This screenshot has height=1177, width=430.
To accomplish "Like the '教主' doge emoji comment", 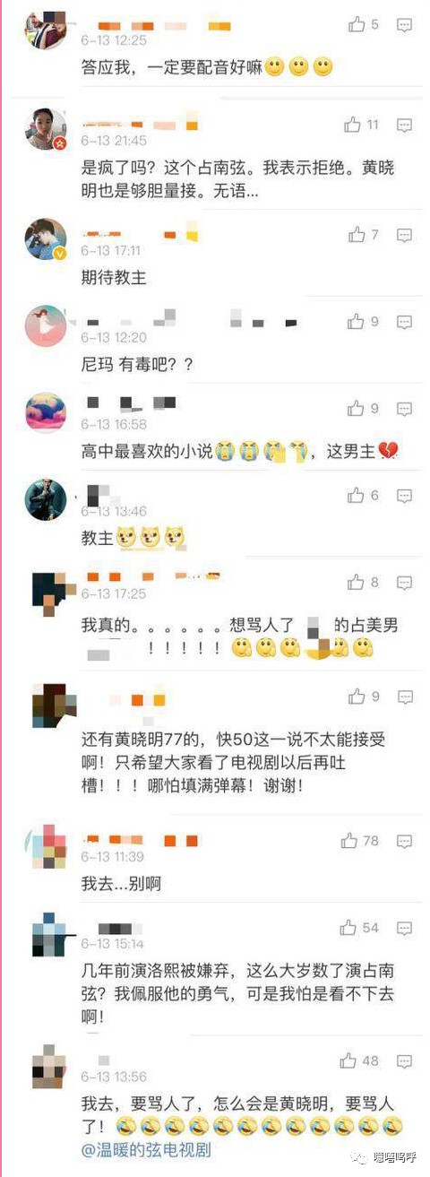I will 364,495.
